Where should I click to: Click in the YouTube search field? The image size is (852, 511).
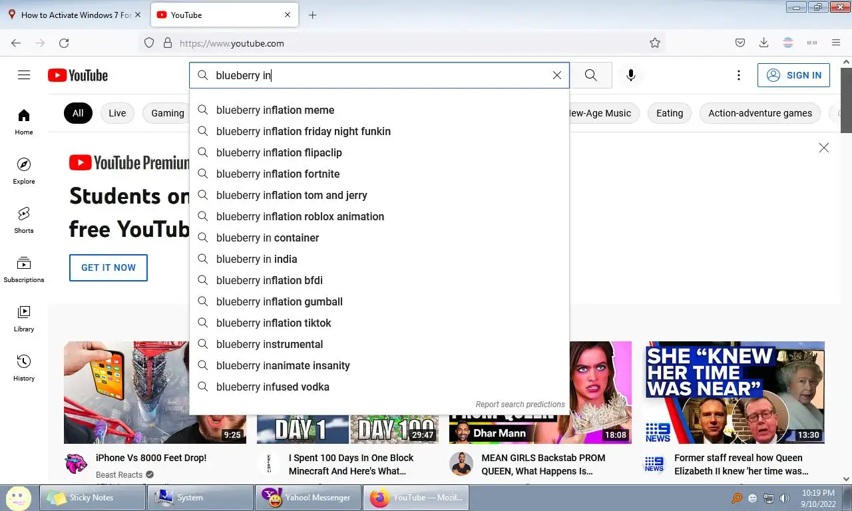click(x=379, y=75)
